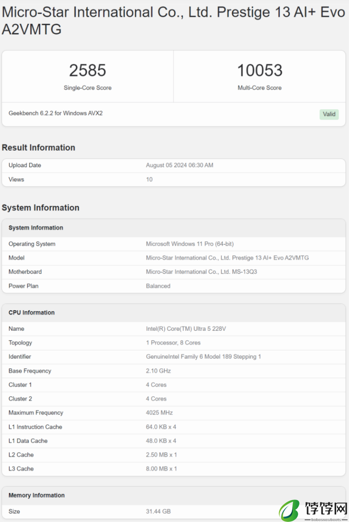Select the 4025 MHz maximum frequency value
The height and width of the screenshot is (522, 349).
click(159, 413)
